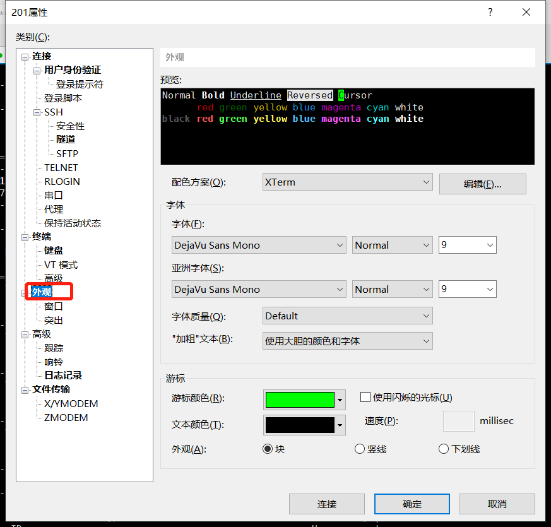Select 块 cursor appearance radio
The width and height of the screenshot is (551, 527).
(x=268, y=449)
